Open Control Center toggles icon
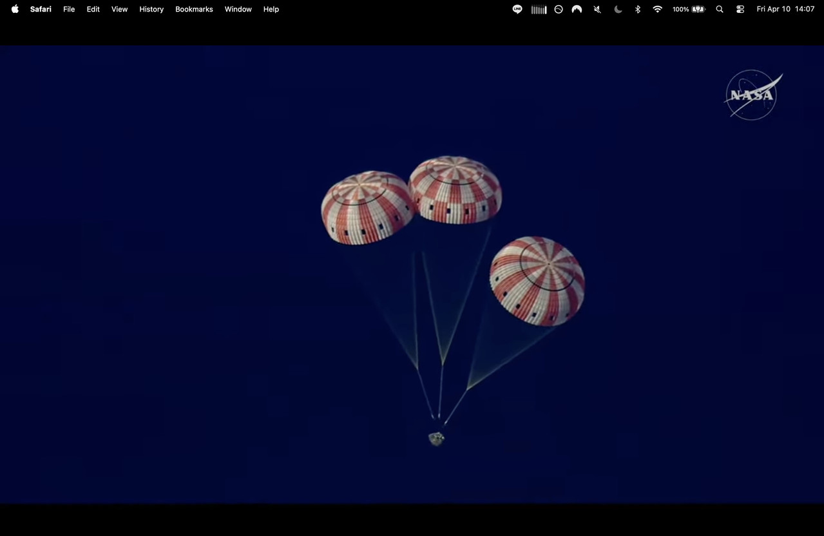 tap(740, 9)
